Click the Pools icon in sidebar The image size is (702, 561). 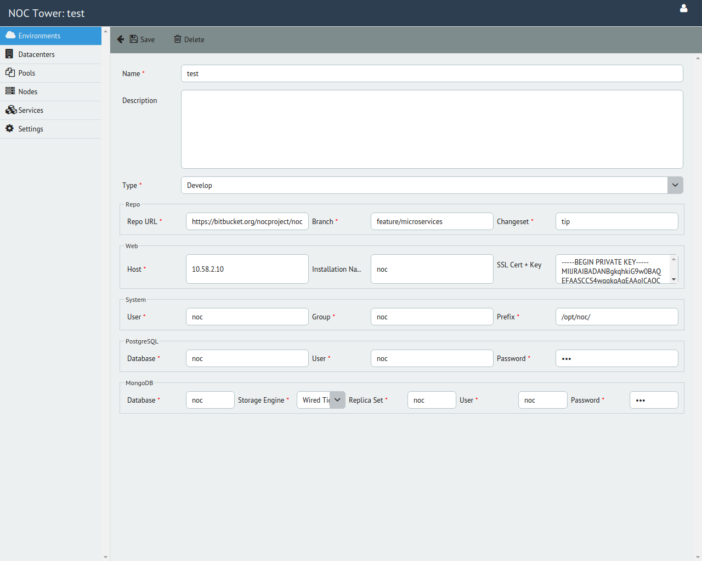click(x=10, y=72)
